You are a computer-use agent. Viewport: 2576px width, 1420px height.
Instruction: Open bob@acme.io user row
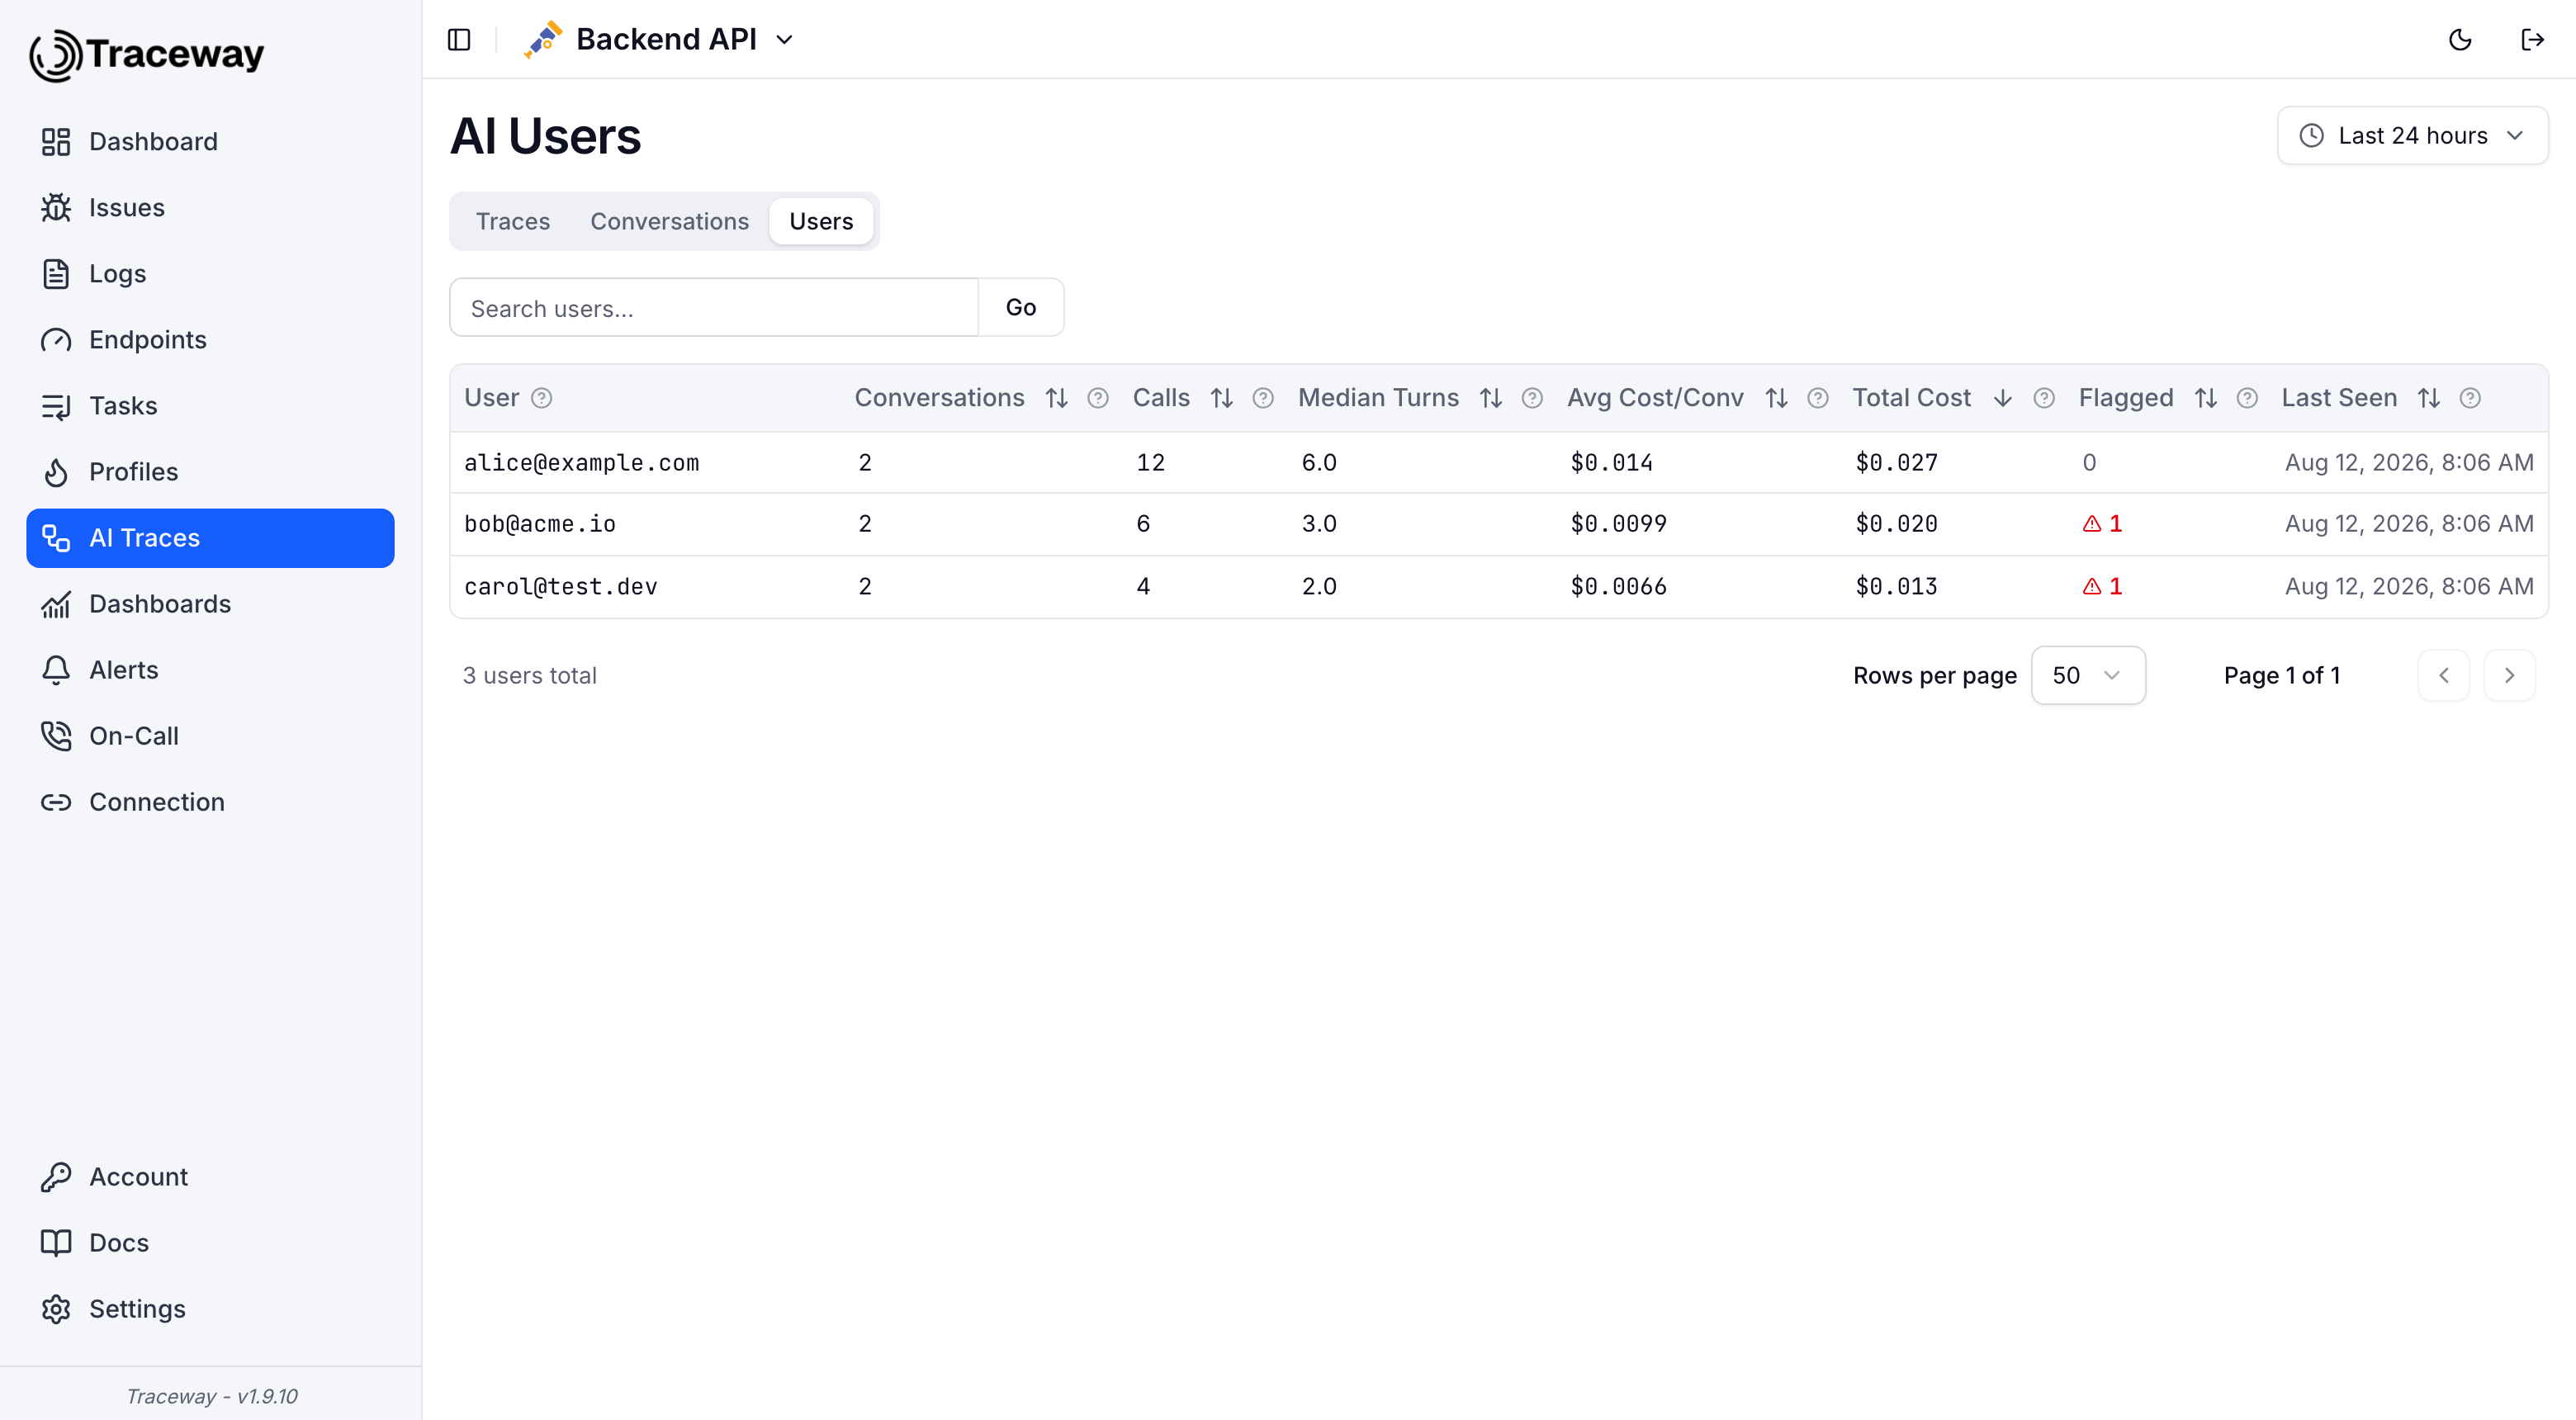(1499, 524)
